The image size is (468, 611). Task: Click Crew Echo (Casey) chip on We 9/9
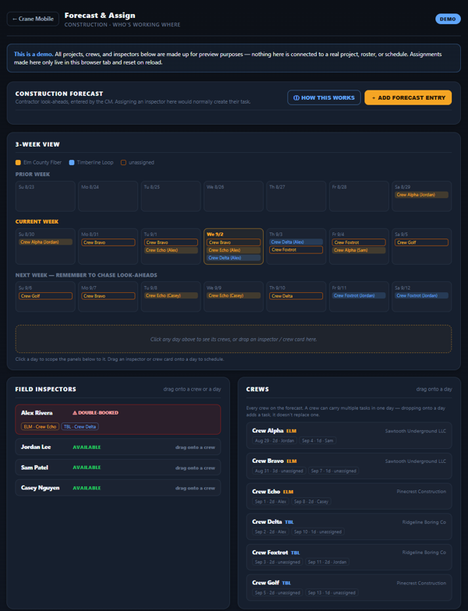click(x=234, y=296)
